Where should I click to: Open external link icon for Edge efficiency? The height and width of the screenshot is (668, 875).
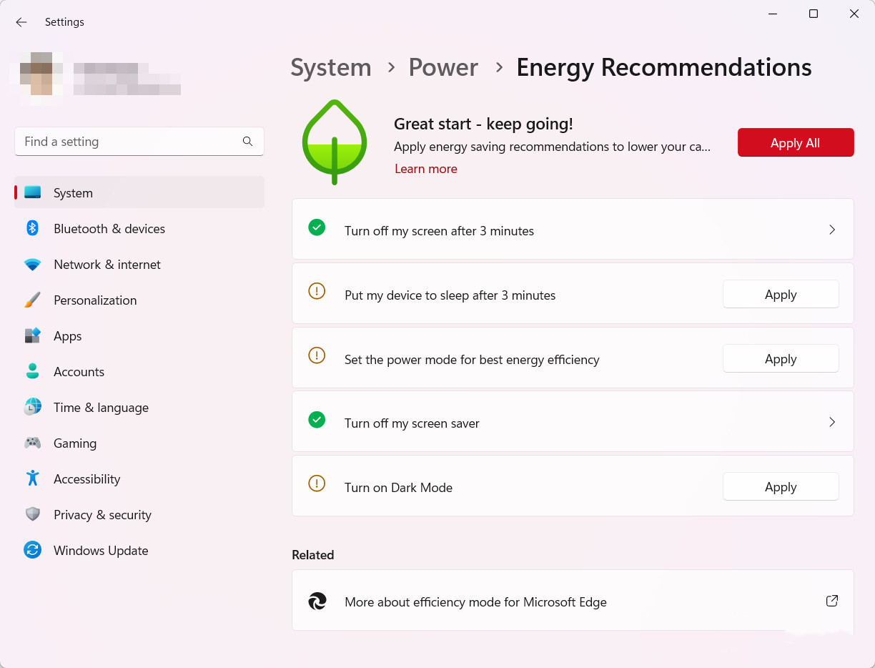point(831,601)
